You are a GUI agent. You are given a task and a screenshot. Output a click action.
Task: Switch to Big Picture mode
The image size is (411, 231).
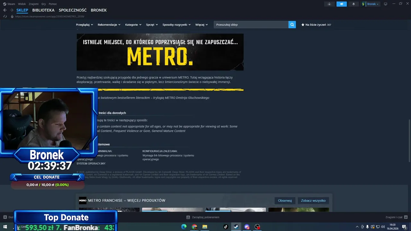pyautogui.click(x=386, y=4)
